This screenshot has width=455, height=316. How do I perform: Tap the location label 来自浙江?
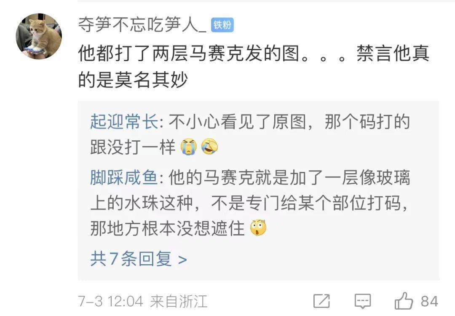[x=179, y=301]
